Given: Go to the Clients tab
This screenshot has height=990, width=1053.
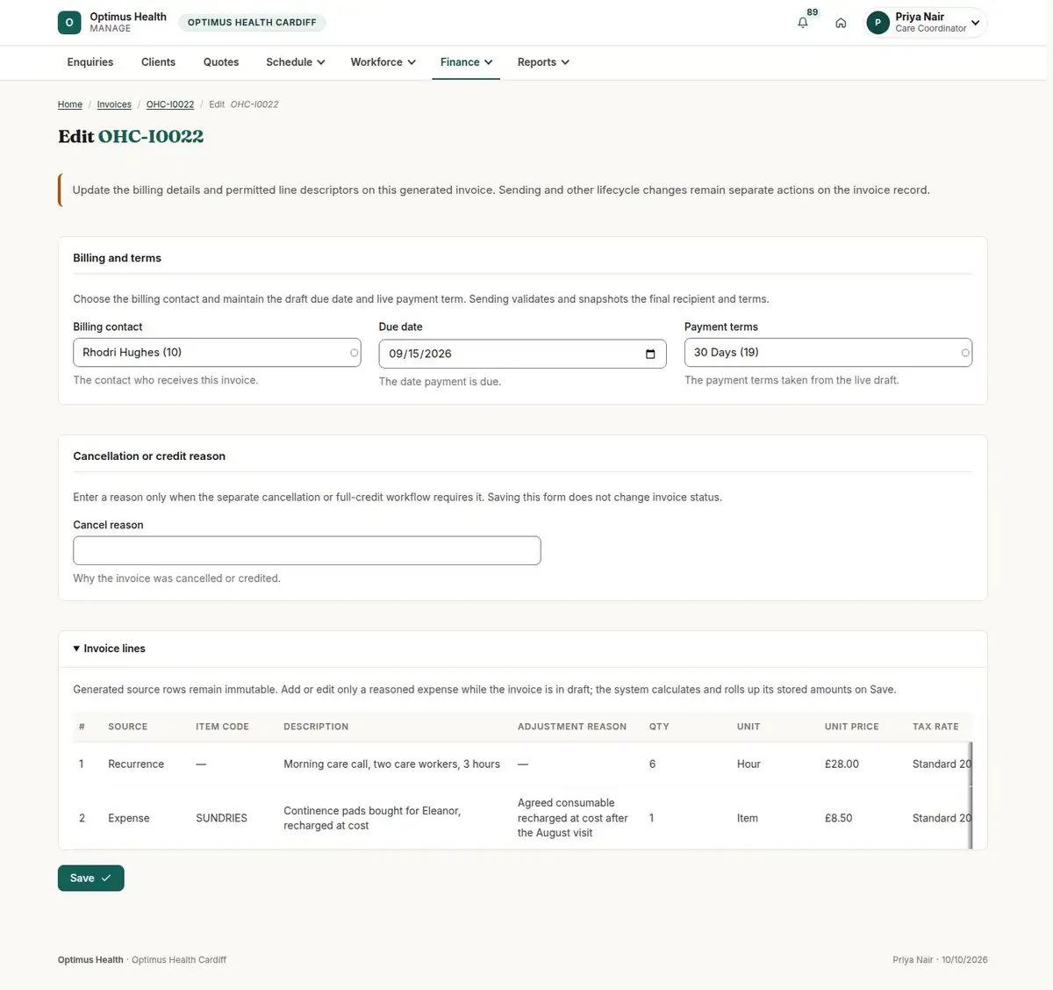Looking at the screenshot, I should pos(158,62).
